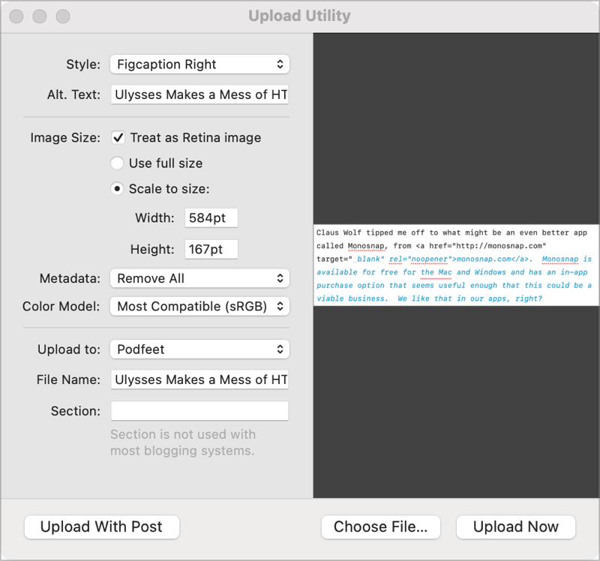Click the Alt. Text input field
Image resolution: width=600 pixels, height=561 pixels.
click(x=199, y=94)
